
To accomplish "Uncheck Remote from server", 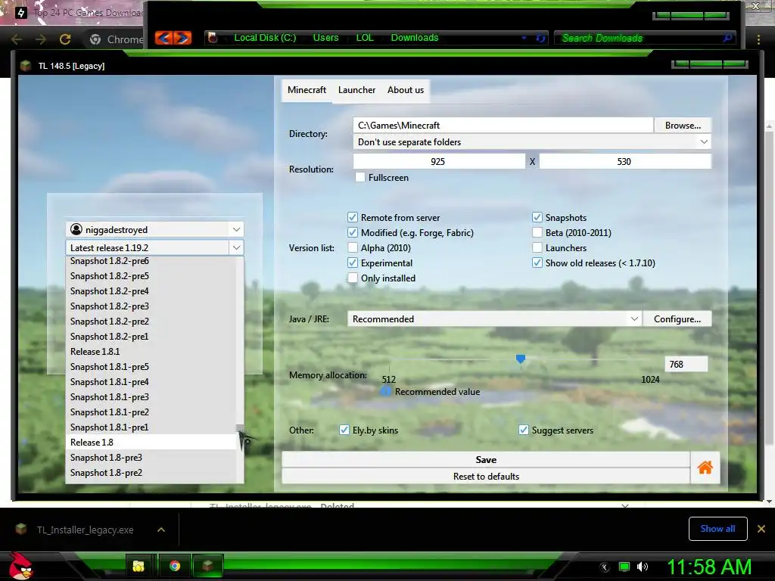I will [x=353, y=217].
